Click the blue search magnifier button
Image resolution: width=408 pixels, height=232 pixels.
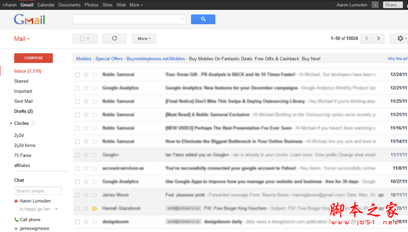pos(203,19)
